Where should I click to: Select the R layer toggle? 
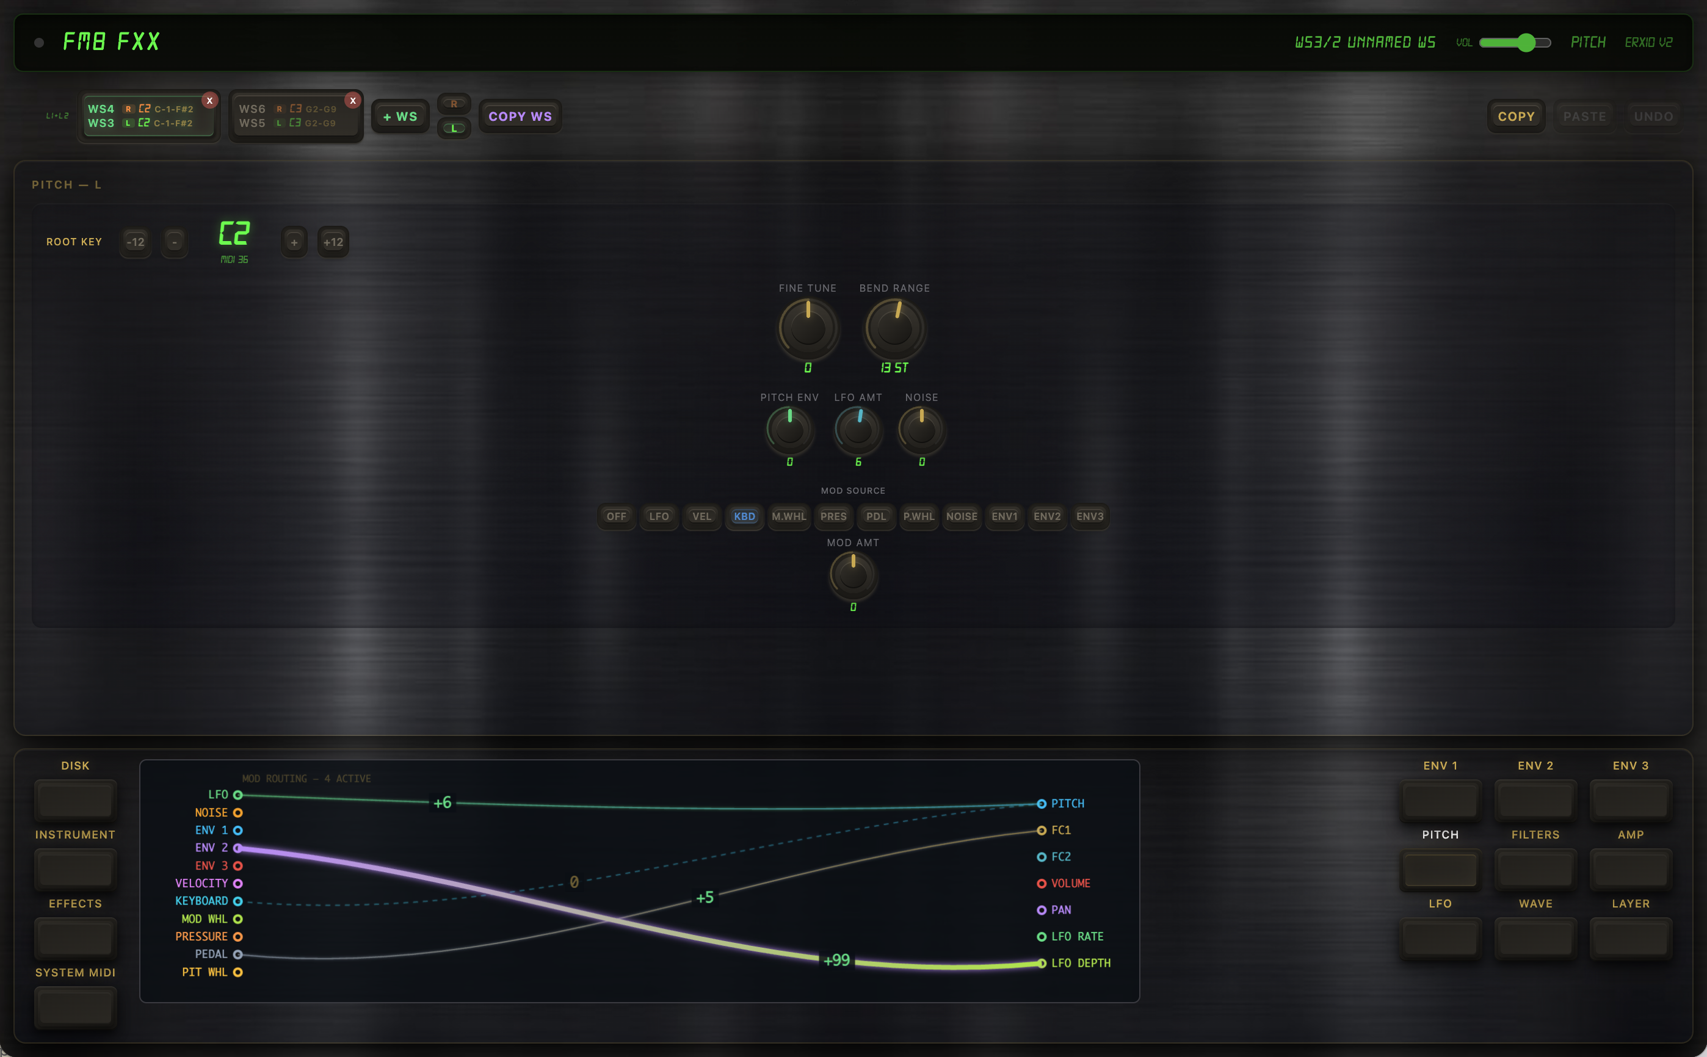[454, 104]
